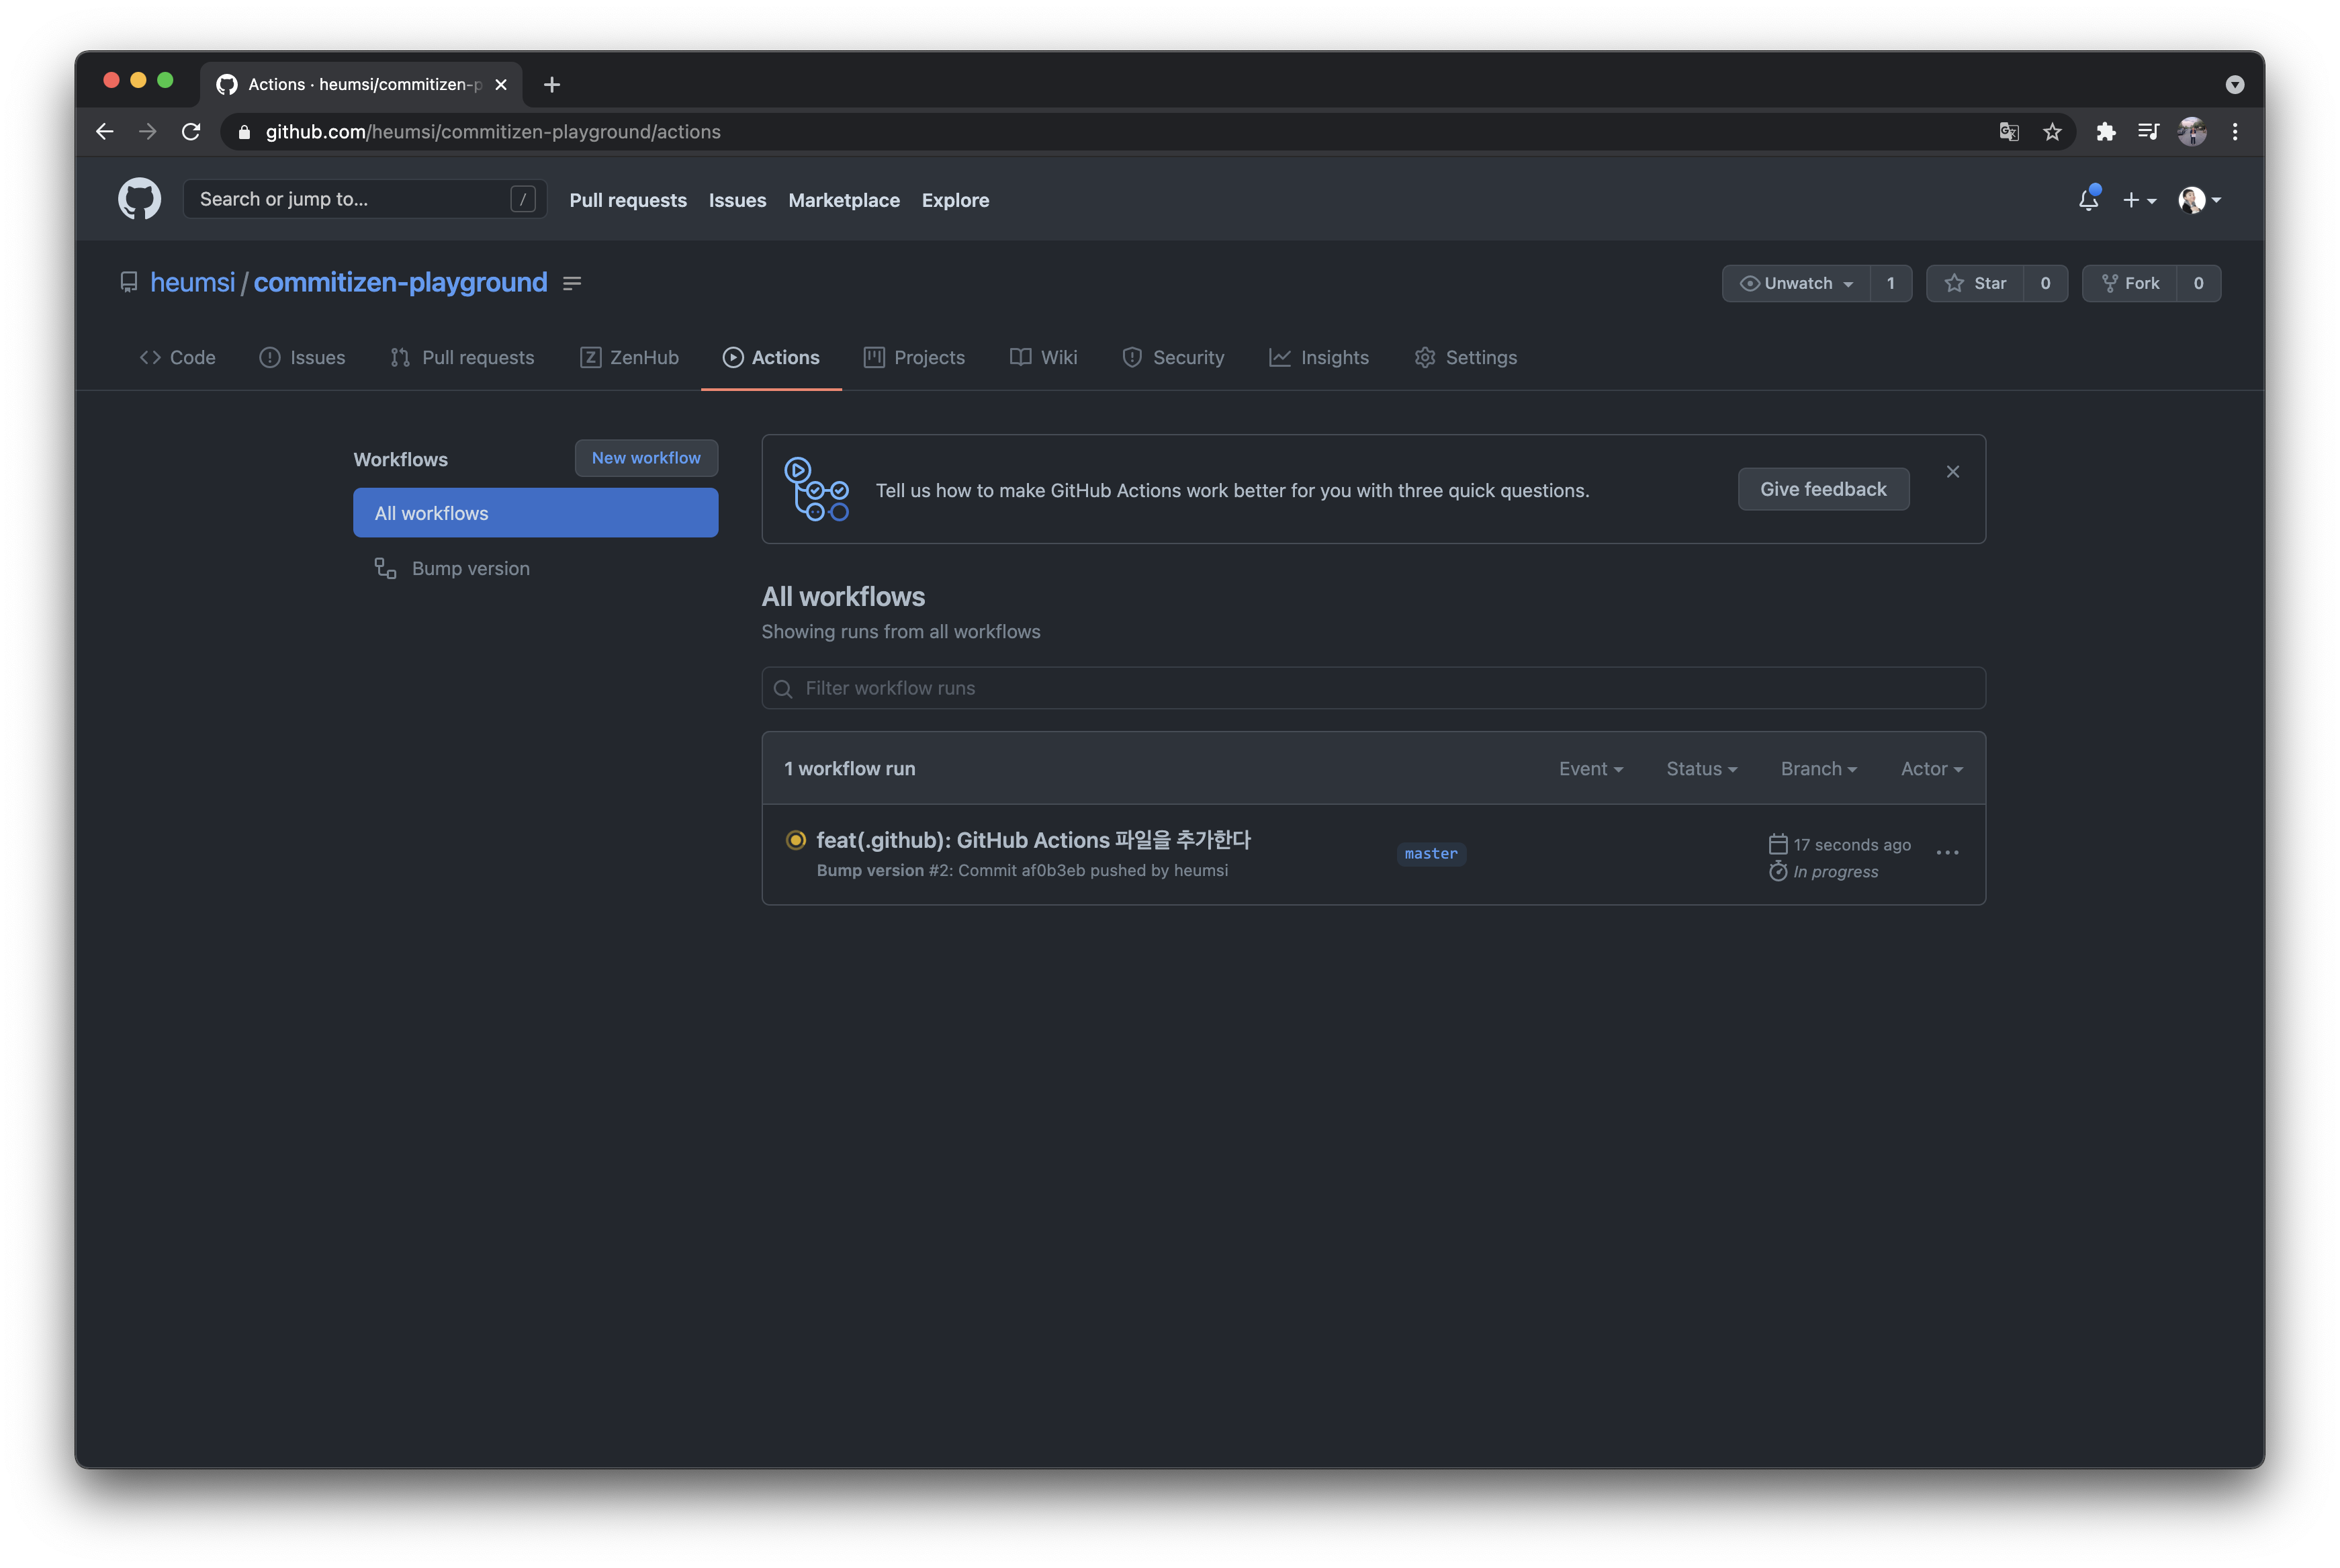Viewport: 2340px width, 1568px height.
Task: Open the three-dot menu for the workflow run
Action: (x=1946, y=853)
